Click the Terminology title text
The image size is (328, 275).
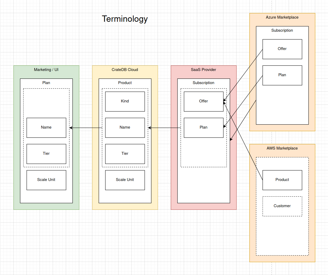125,19
